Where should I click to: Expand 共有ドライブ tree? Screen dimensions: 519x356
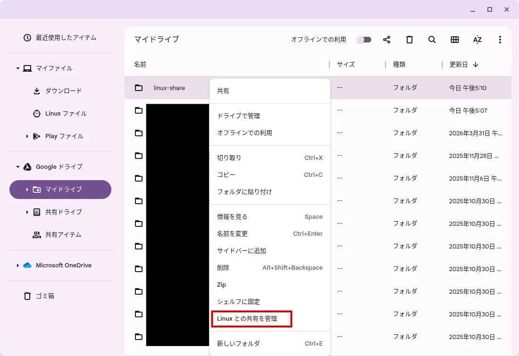click(27, 212)
